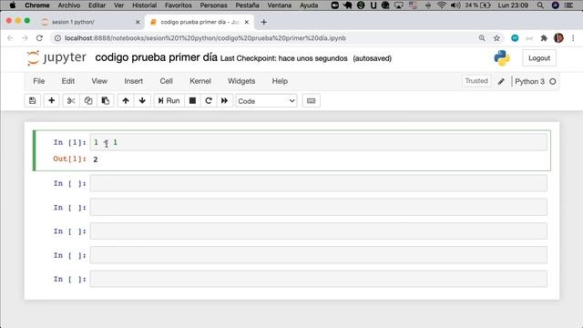This screenshot has width=583, height=328.
Task: Open Chrome extensions puzzle icon
Action: [544, 38]
